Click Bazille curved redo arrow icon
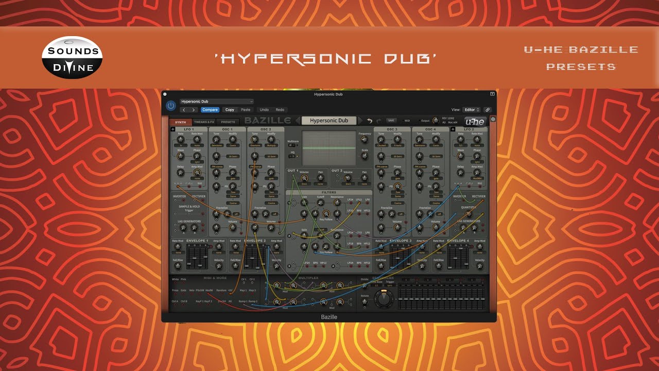The width and height of the screenshot is (659, 371). 378,121
